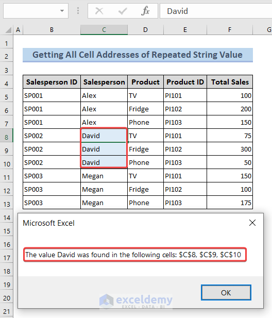This screenshot has width=272, height=318.
Task: Click Fridge cell in row 6
Action: tap(145, 109)
